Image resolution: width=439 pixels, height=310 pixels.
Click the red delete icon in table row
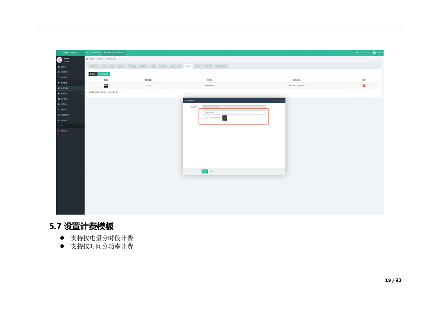[363, 86]
